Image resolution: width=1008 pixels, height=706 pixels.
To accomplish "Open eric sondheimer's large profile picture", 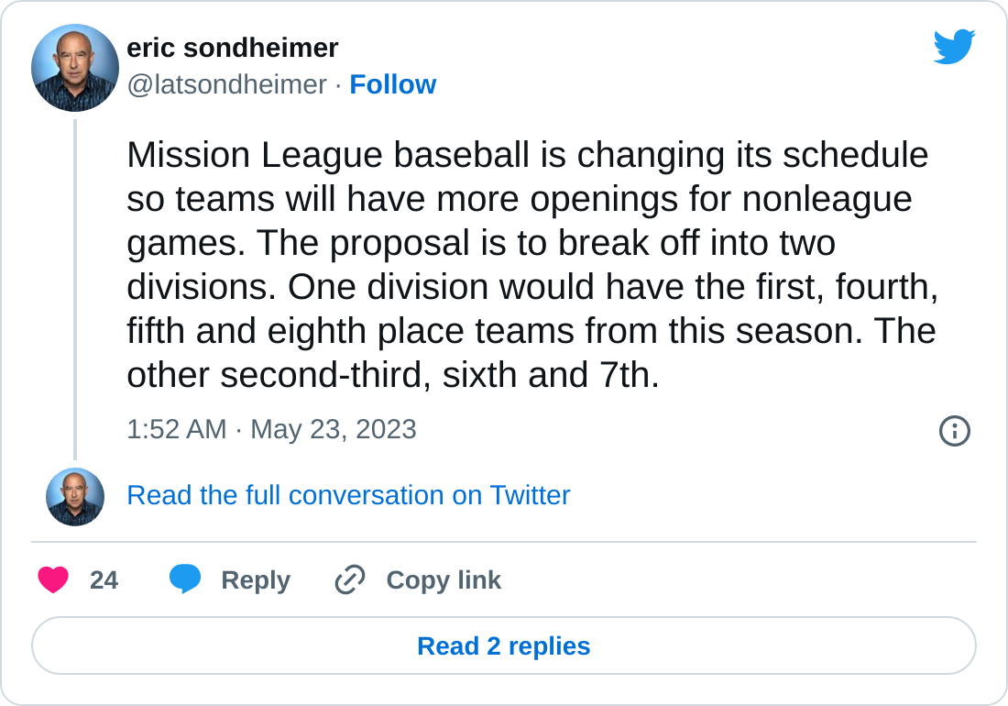I will click(75, 68).
